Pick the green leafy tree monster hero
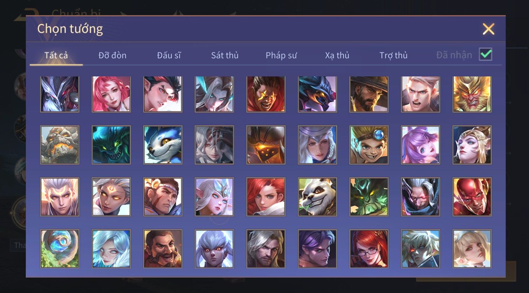529x293 pixels. 369,197
